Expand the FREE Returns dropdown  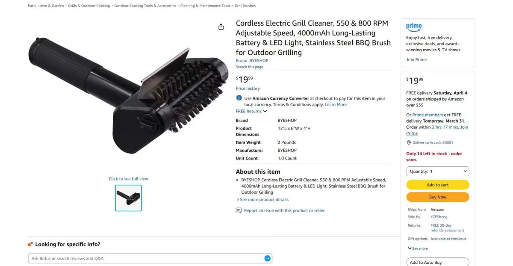[x=251, y=111]
